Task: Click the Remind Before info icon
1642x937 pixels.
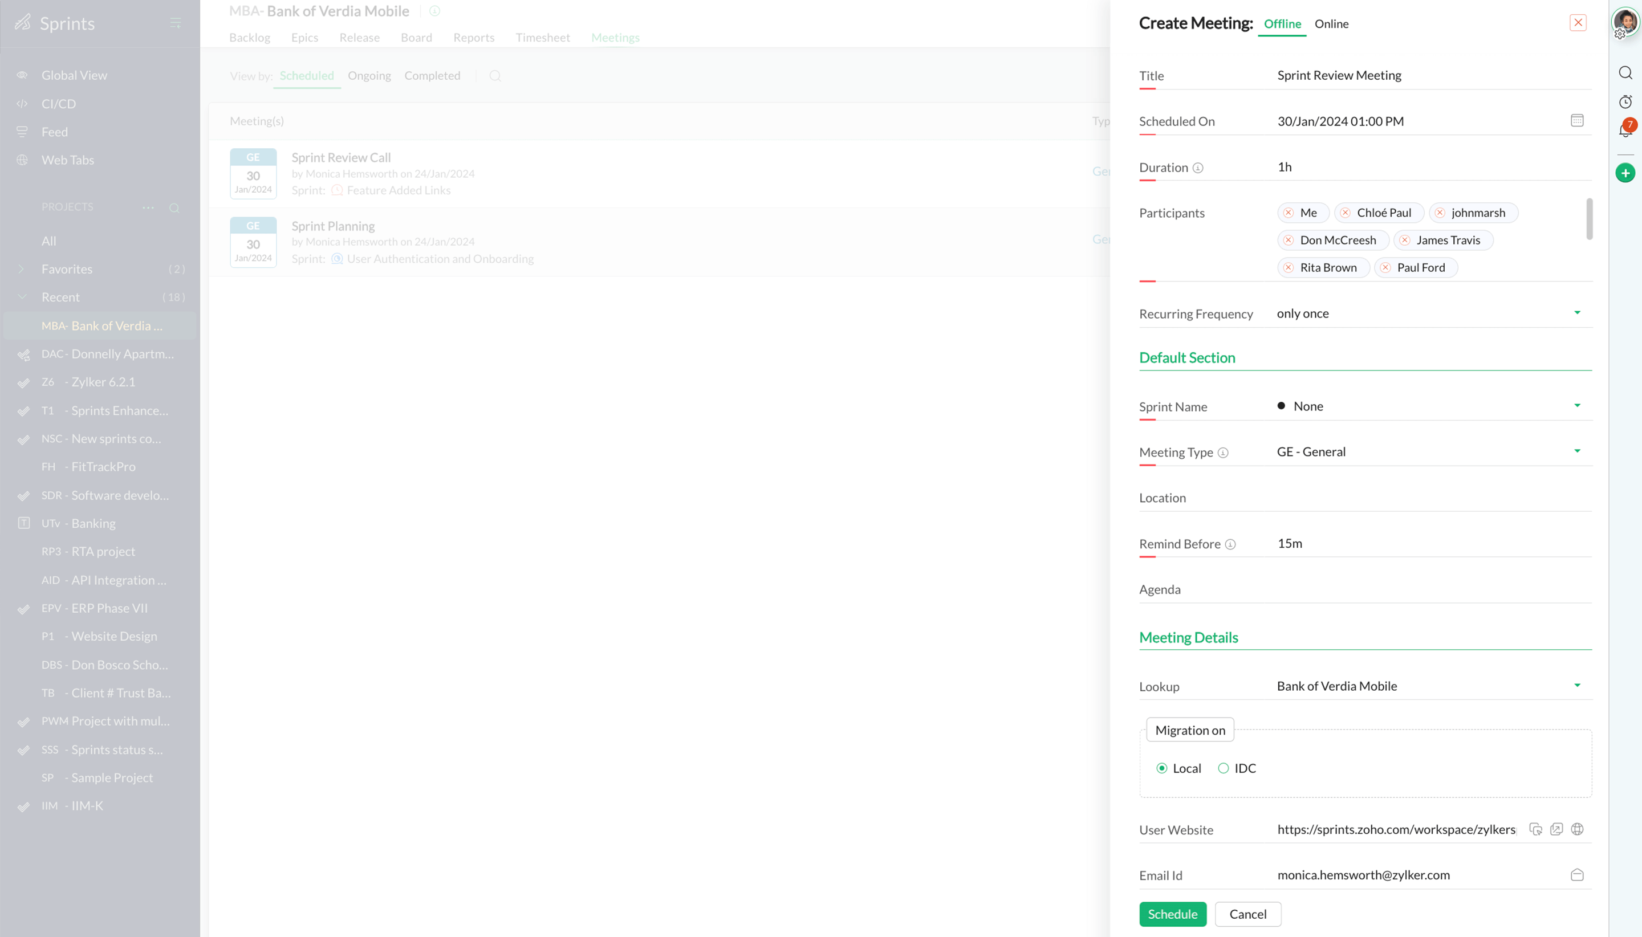Action: [x=1230, y=544]
